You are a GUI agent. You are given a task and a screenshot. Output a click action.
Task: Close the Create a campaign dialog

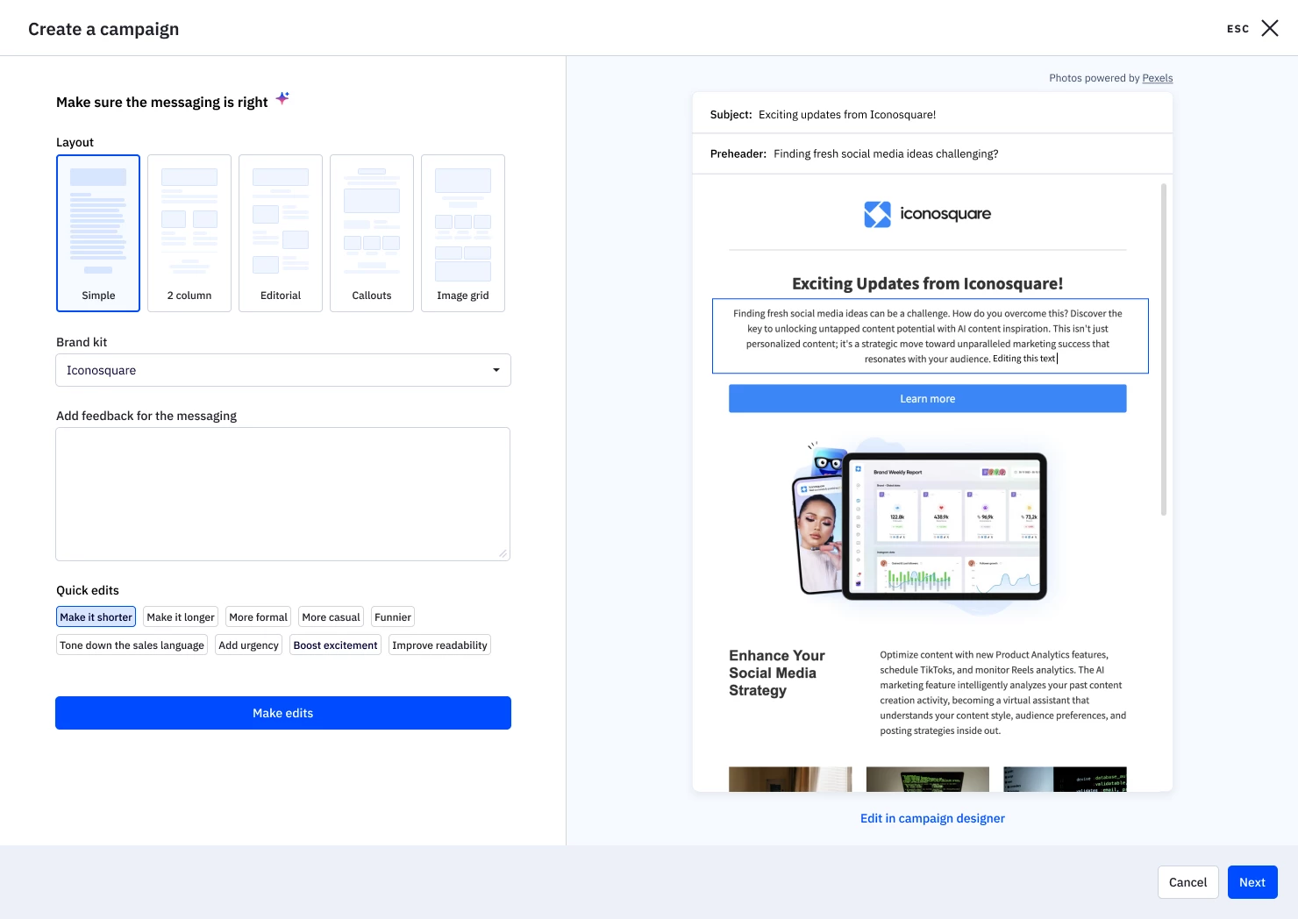(1269, 28)
